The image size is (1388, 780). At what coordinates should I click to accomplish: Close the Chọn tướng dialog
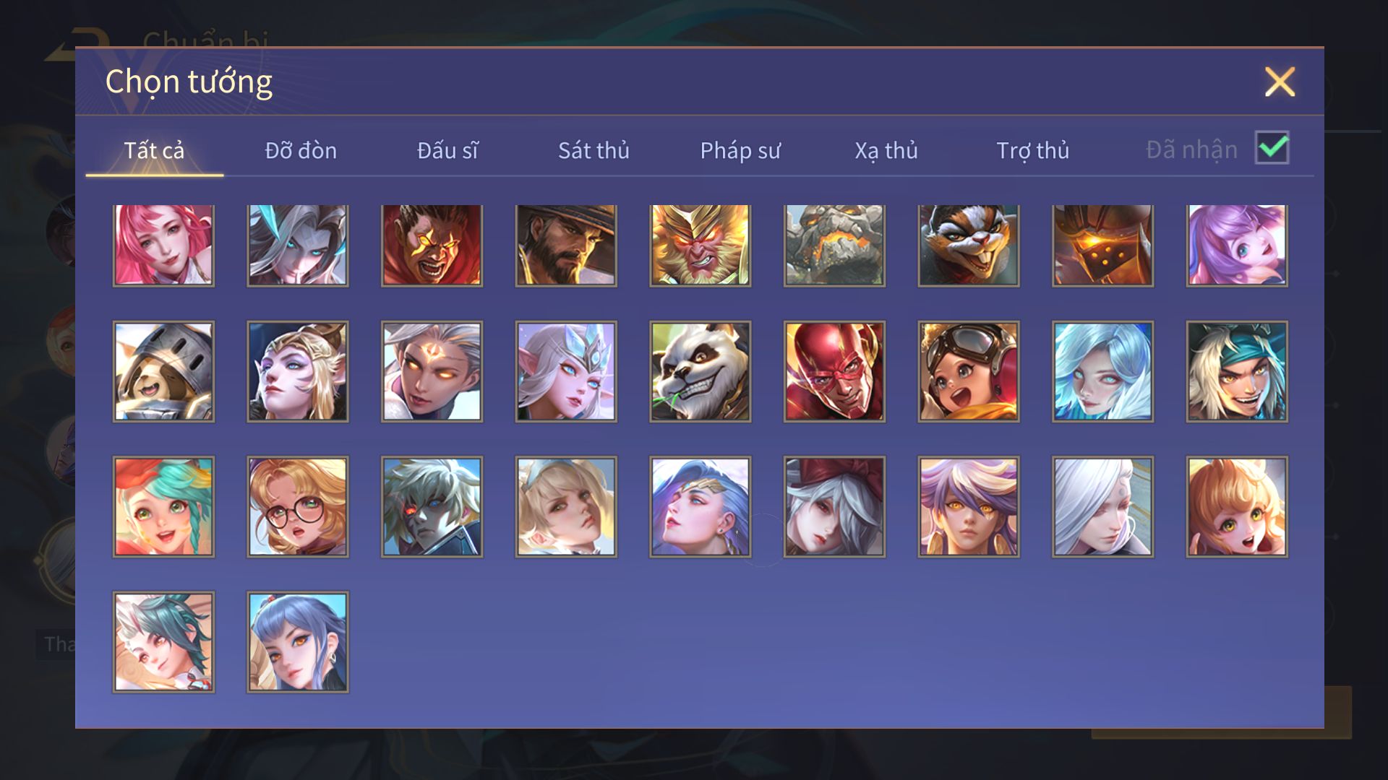[x=1280, y=82]
